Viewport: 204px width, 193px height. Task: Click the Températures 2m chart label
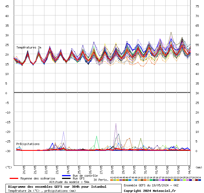click(x=29, y=47)
